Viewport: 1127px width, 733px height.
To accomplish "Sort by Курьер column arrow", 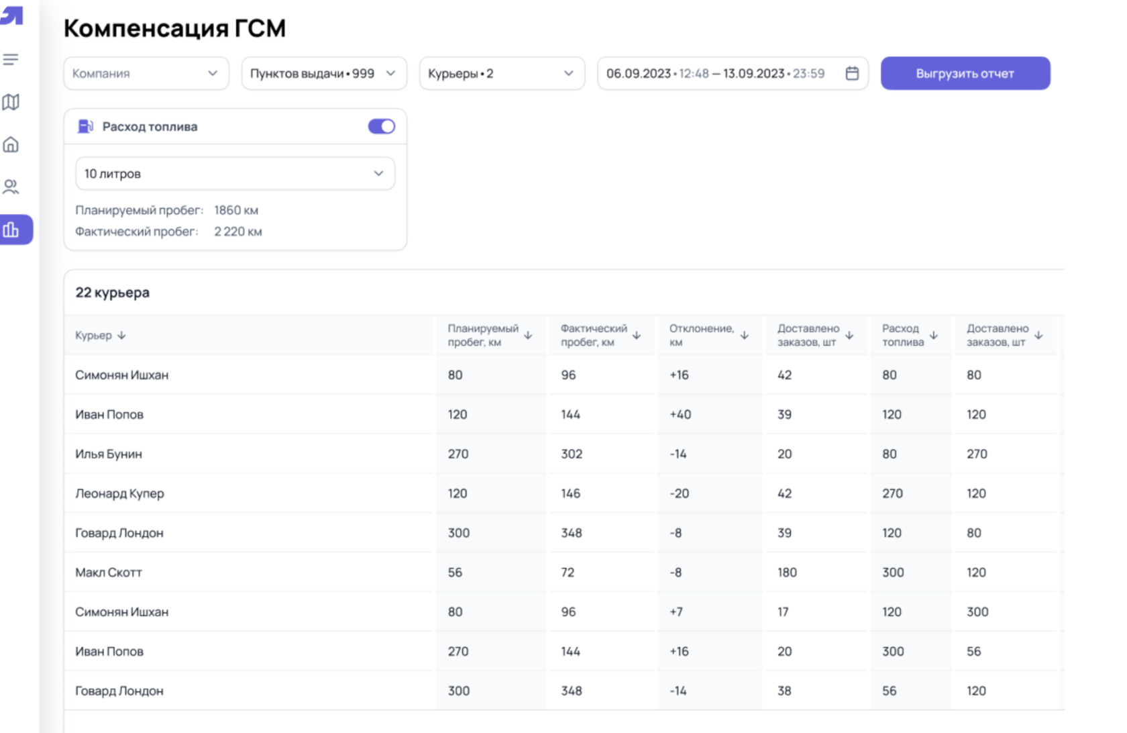I will click(121, 335).
